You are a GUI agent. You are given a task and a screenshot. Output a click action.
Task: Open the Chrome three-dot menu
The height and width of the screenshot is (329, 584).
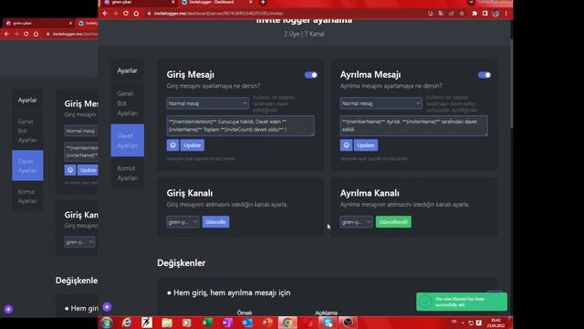506,14
